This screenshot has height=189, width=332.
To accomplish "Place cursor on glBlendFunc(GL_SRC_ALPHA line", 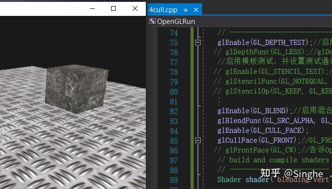I will [x=275, y=121].
